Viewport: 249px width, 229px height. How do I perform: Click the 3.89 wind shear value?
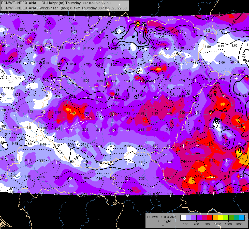click(181, 64)
